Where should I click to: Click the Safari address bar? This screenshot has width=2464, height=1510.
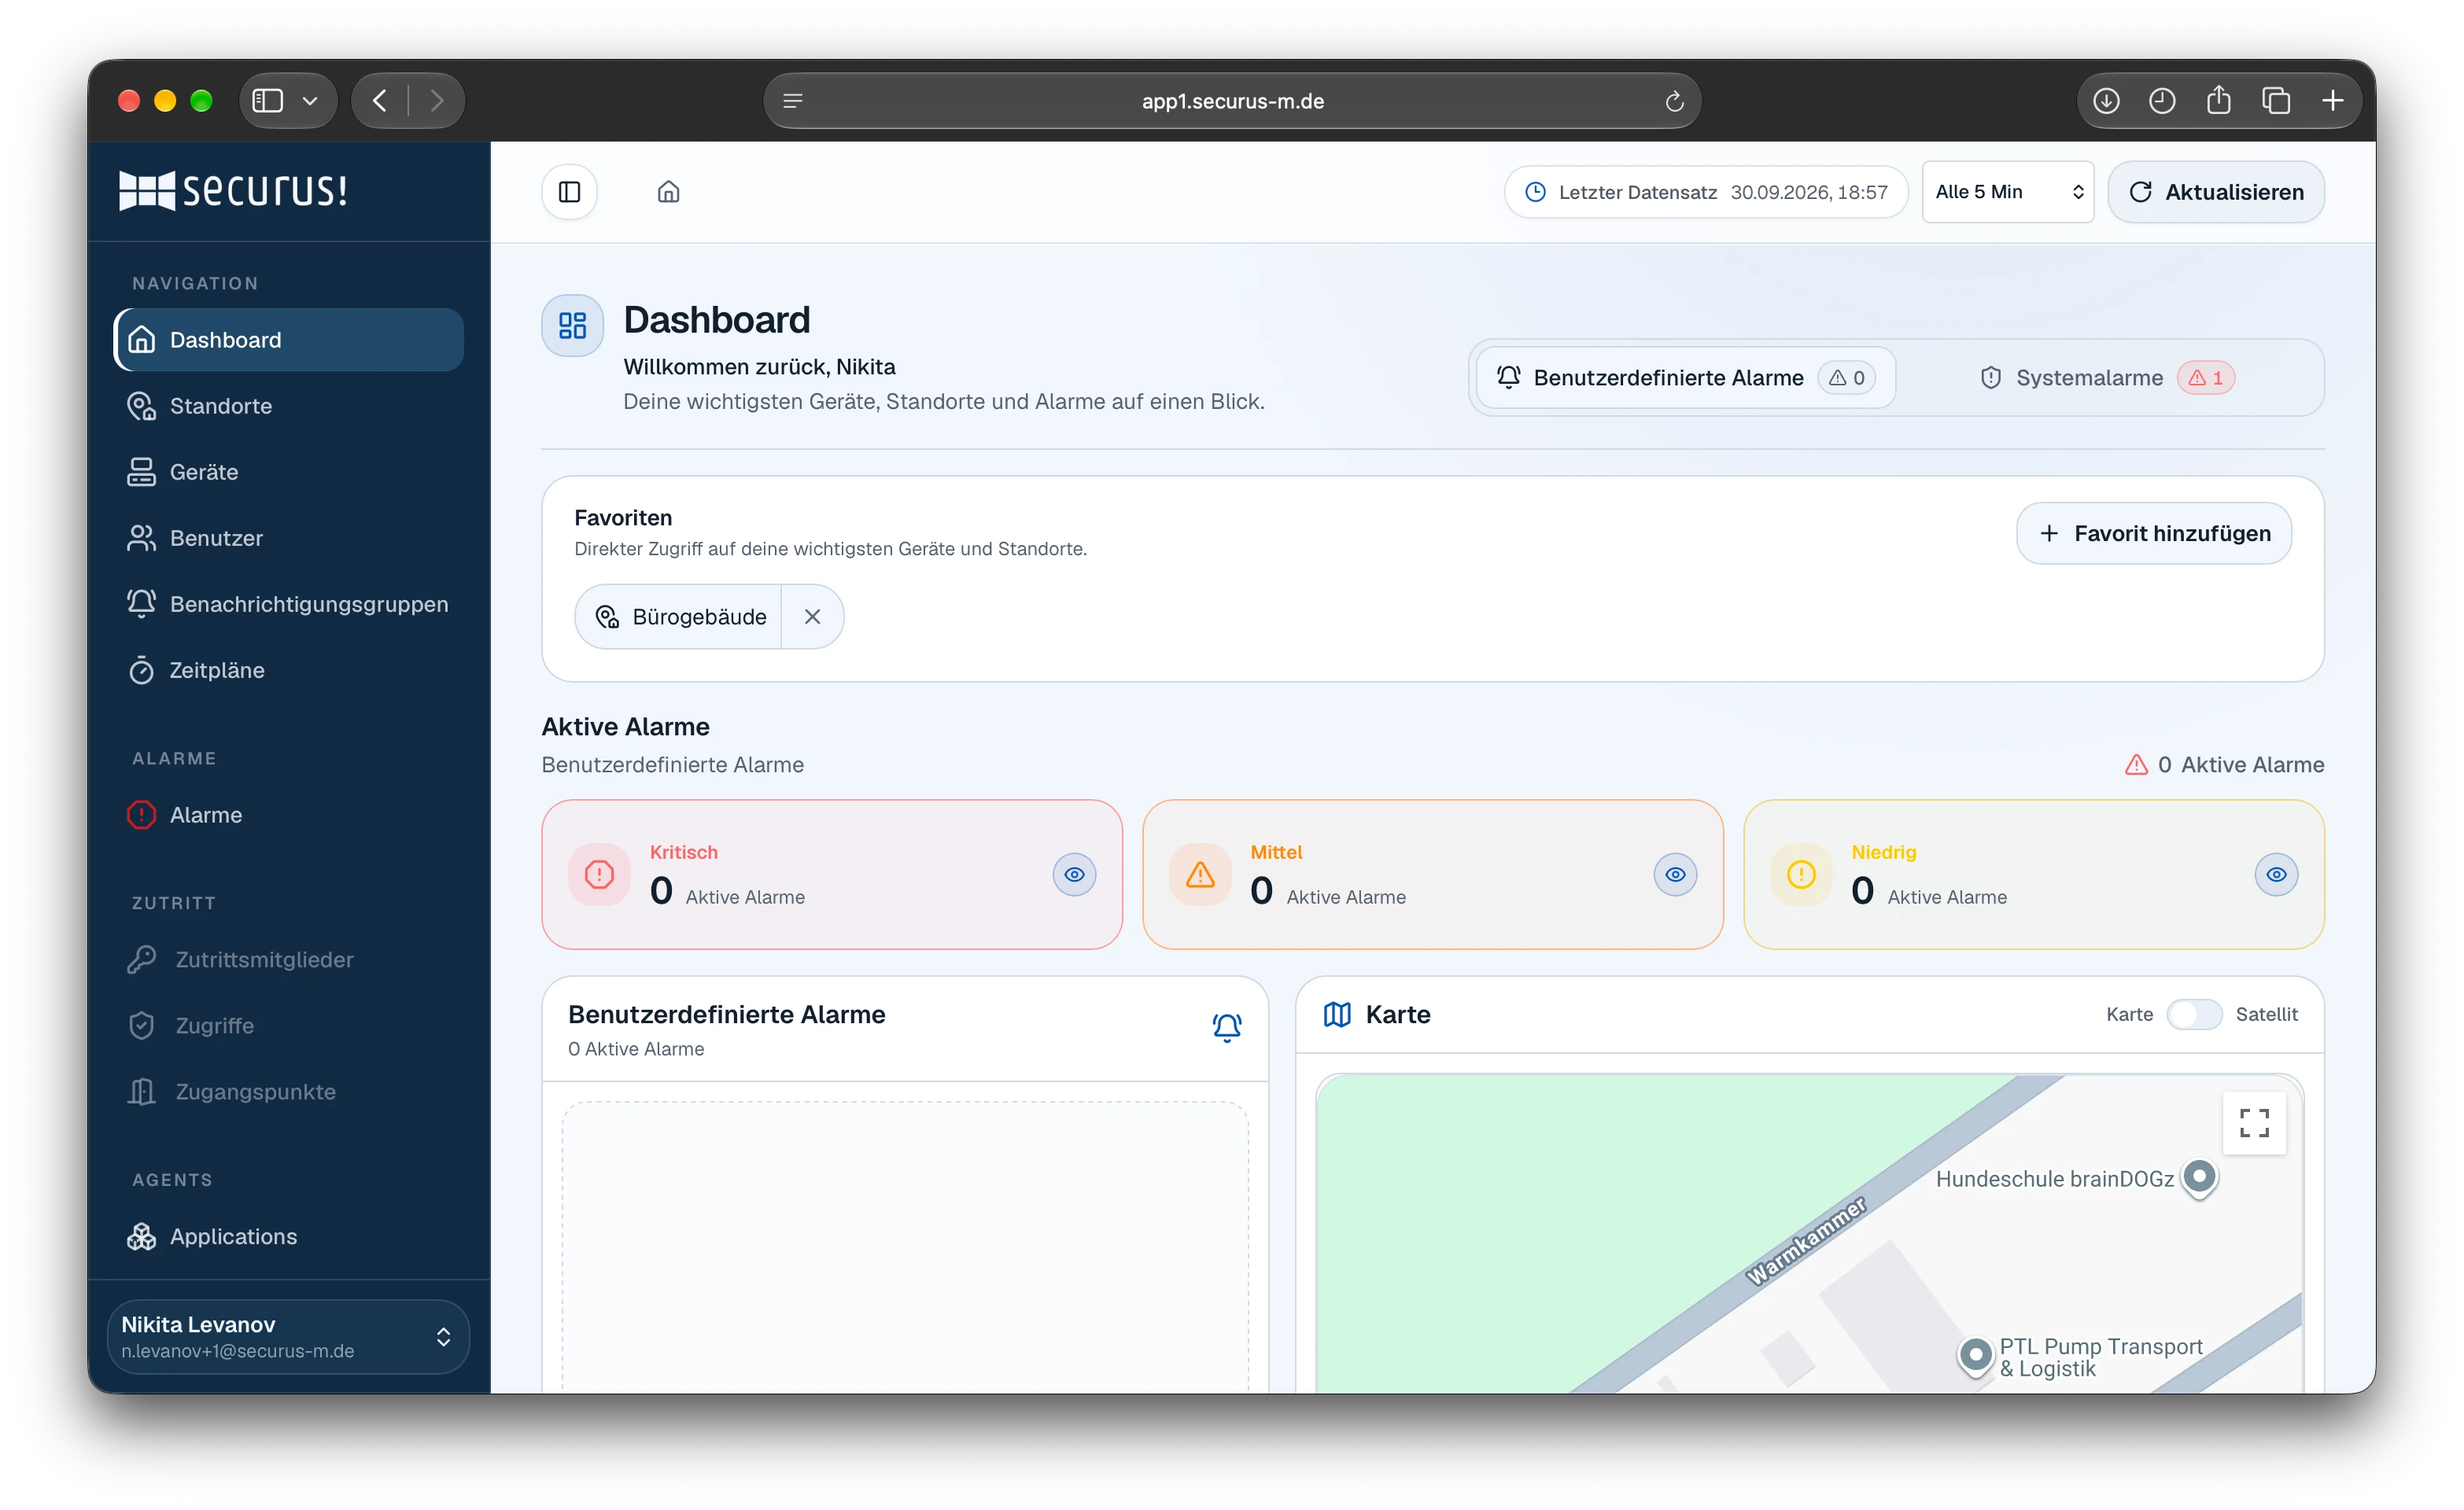click(1232, 101)
